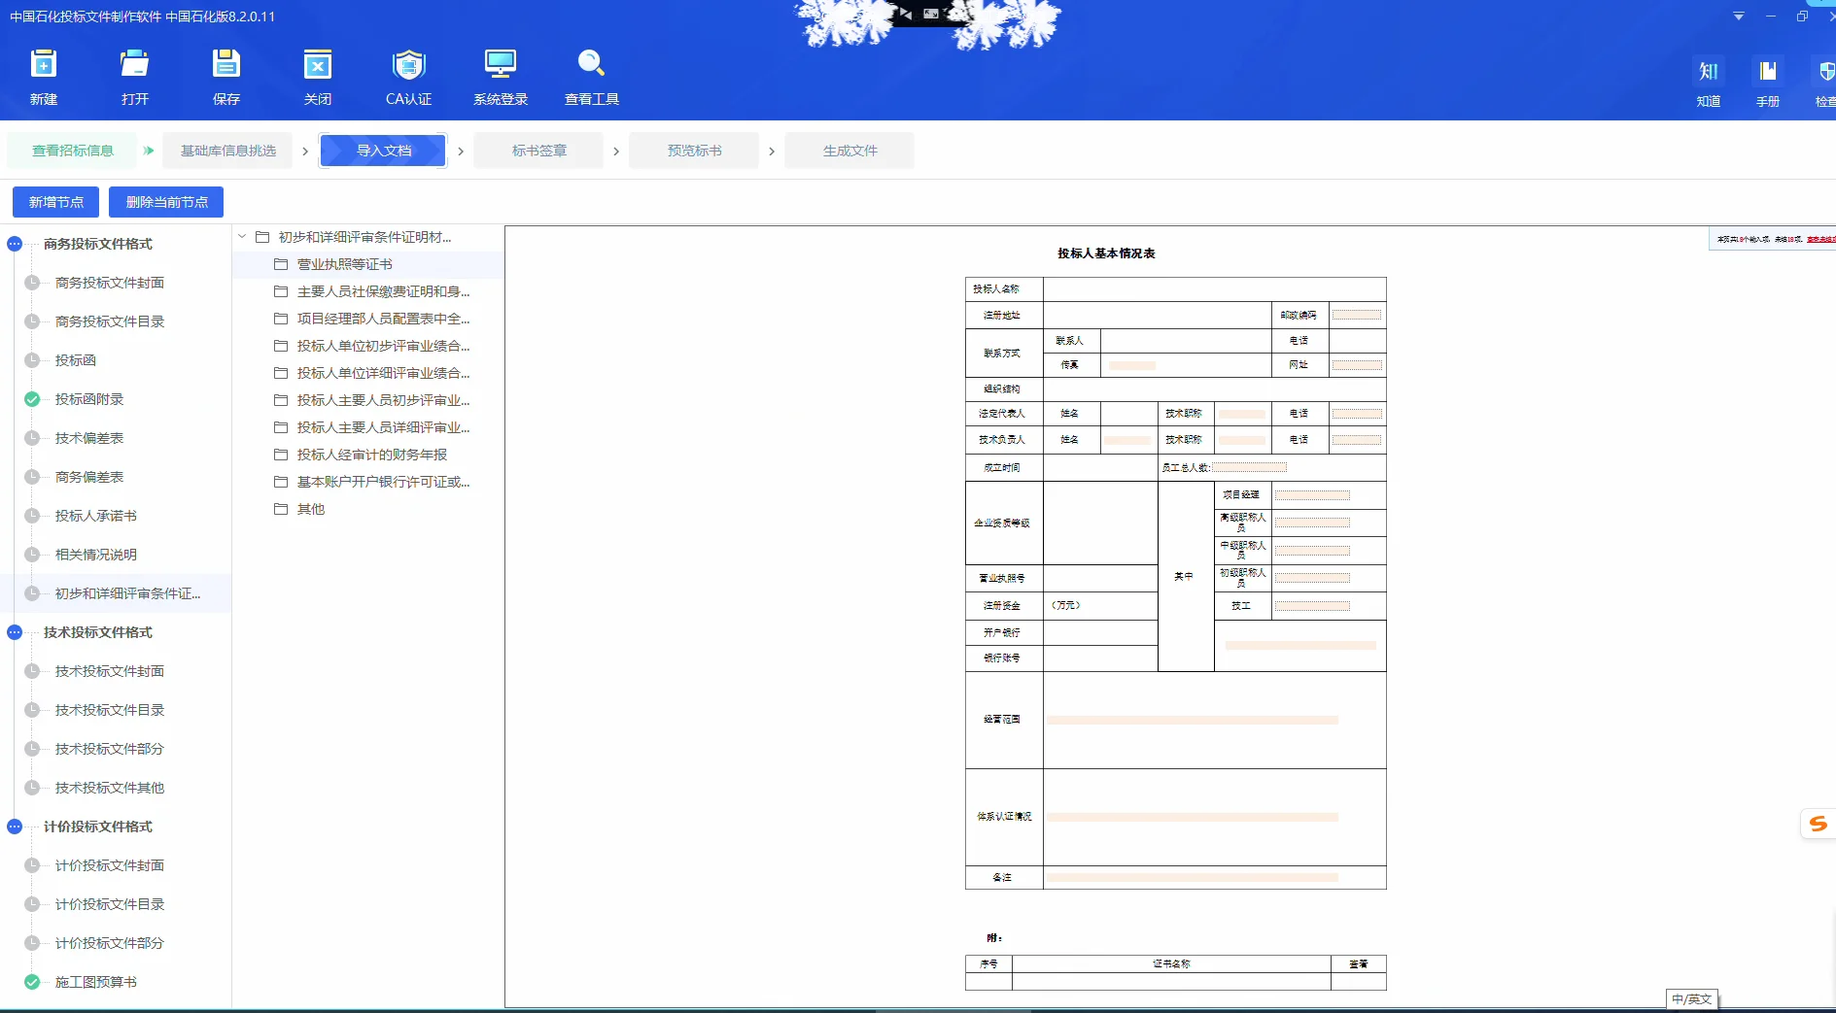The image size is (1836, 1013).
Task: Select the 营业执照等证书 folder
Action: click(345, 264)
